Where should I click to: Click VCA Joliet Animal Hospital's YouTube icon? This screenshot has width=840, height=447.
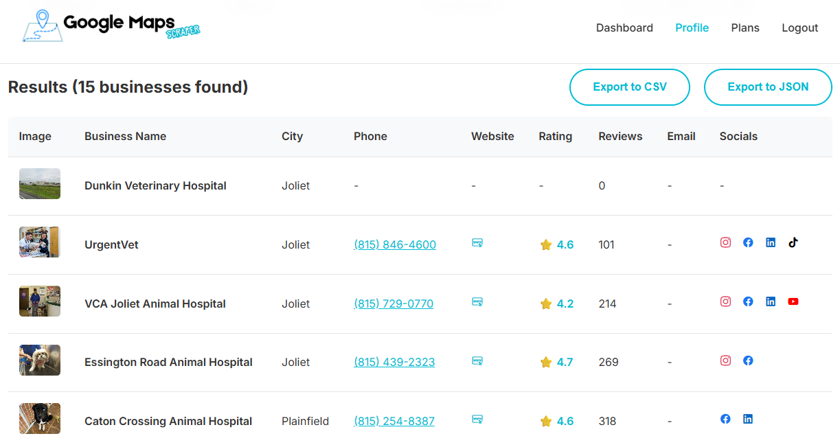793,301
